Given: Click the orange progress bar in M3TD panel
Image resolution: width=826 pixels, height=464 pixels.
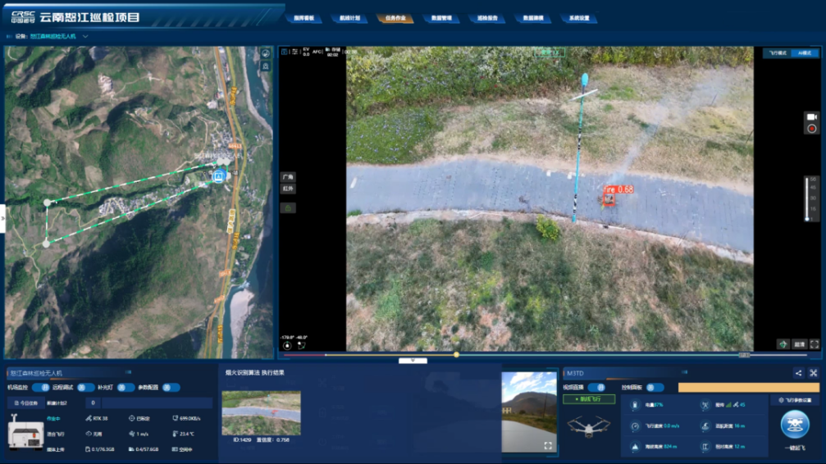Looking at the screenshot, I should tap(749, 388).
